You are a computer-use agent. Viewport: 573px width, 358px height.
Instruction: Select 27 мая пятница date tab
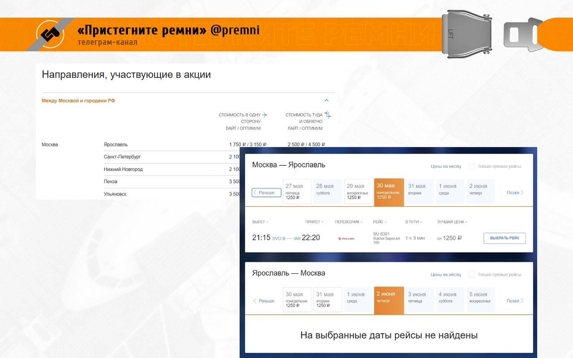(x=297, y=192)
